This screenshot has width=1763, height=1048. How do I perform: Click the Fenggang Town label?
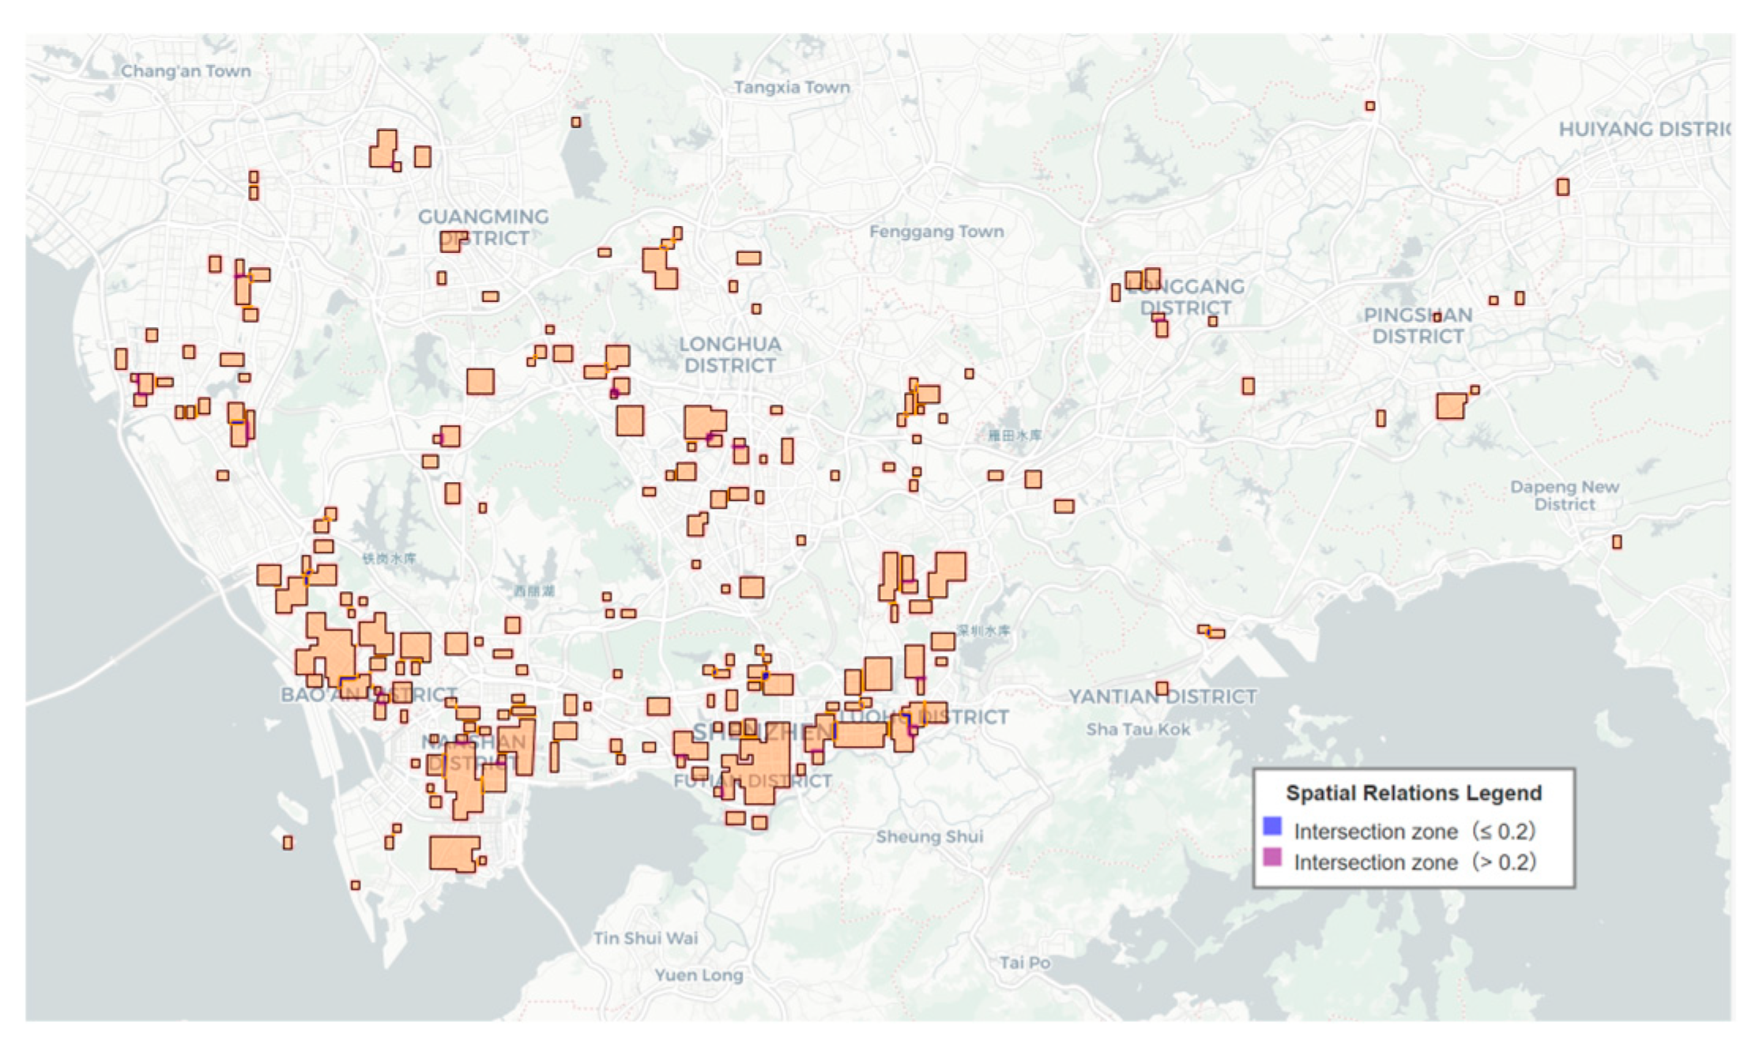(x=936, y=232)
